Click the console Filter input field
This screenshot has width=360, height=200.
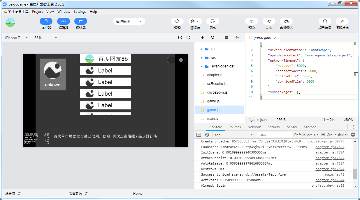tap(274, 135)
